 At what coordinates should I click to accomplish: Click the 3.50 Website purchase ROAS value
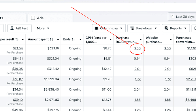(167, 48)
